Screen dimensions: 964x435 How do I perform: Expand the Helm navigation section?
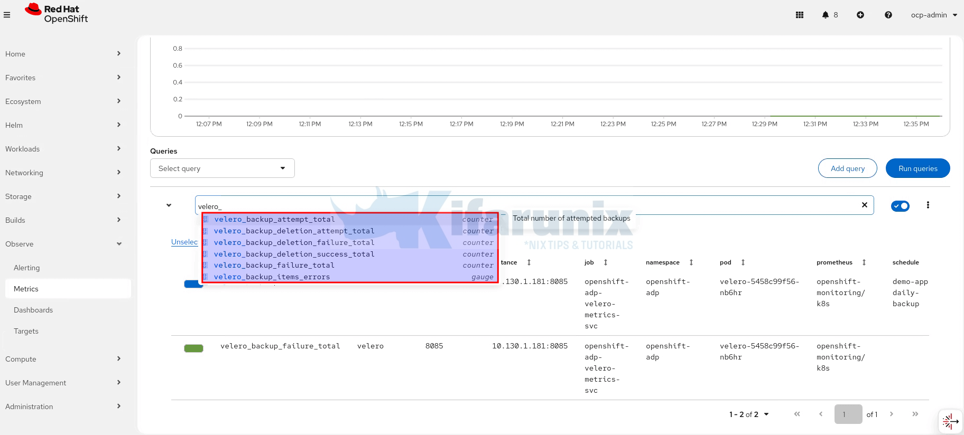[x=63, y=125]
